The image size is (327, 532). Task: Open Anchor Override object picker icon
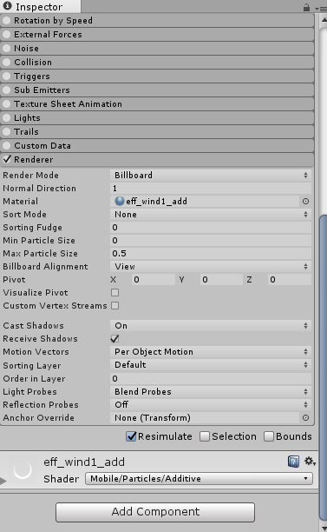[305, 418]
